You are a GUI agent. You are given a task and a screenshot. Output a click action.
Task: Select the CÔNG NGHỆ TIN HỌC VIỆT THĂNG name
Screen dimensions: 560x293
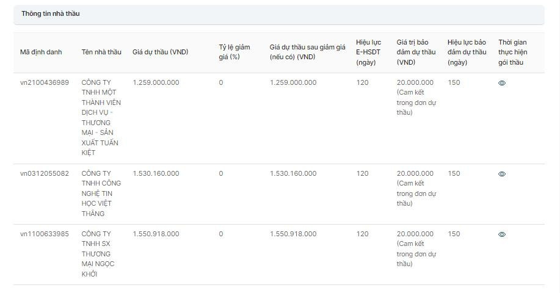click(x=101, y=194)
